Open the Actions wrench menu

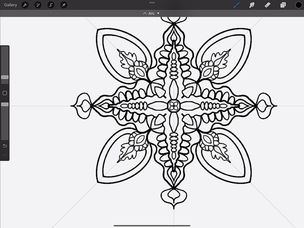pos(25,5)
